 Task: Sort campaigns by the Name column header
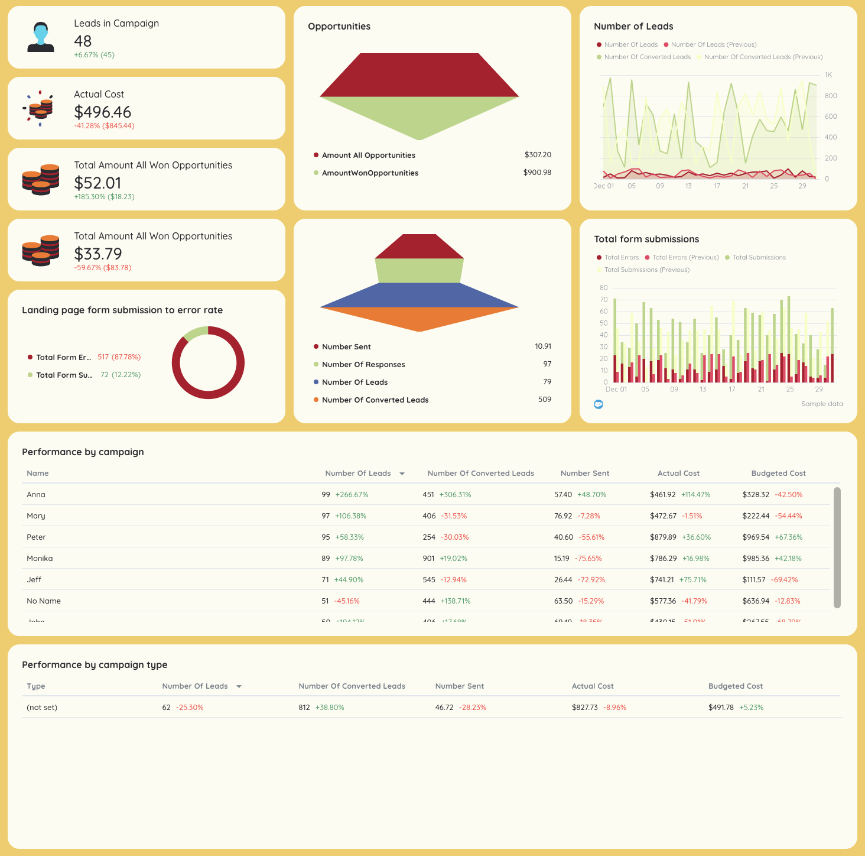(37, 473)
